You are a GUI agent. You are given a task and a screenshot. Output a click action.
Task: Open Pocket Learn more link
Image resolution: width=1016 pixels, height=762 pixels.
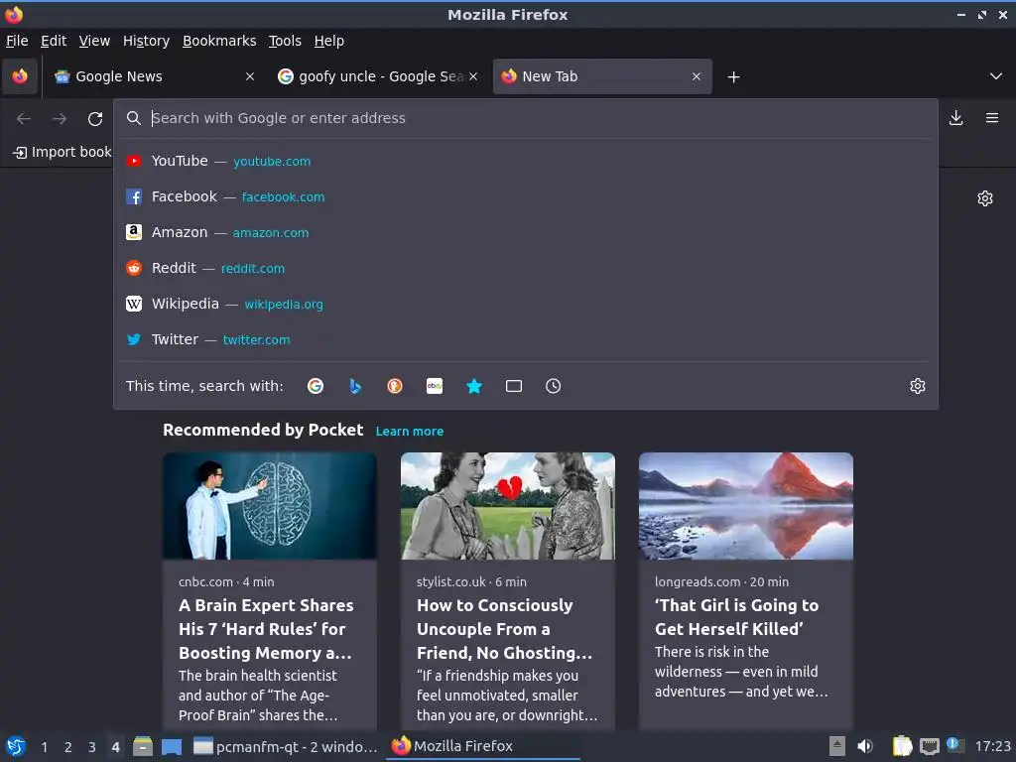click(x=410, y=431)
